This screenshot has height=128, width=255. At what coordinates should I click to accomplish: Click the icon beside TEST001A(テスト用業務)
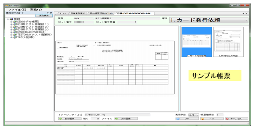tap(15, 35)
